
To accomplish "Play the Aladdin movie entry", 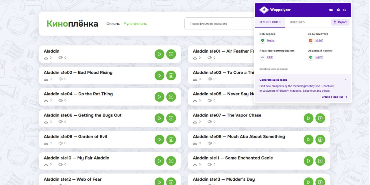I will point(159,54).
